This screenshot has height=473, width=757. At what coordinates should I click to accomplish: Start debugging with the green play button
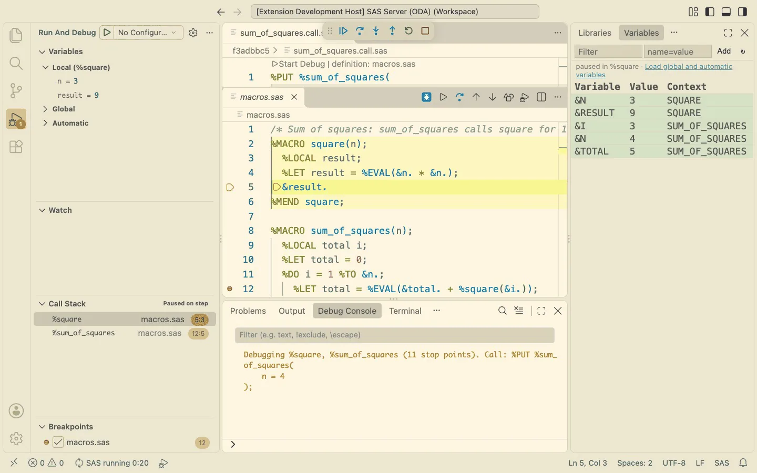[107, 33]
